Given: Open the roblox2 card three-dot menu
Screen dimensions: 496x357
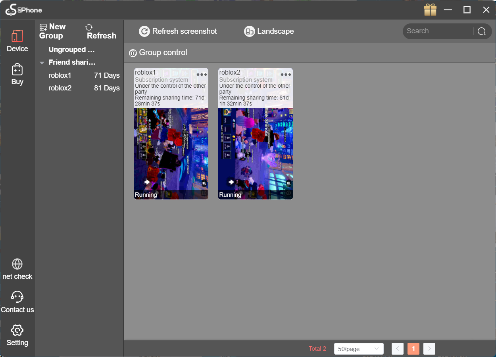Looking at the screenshot, I should 286,75.
